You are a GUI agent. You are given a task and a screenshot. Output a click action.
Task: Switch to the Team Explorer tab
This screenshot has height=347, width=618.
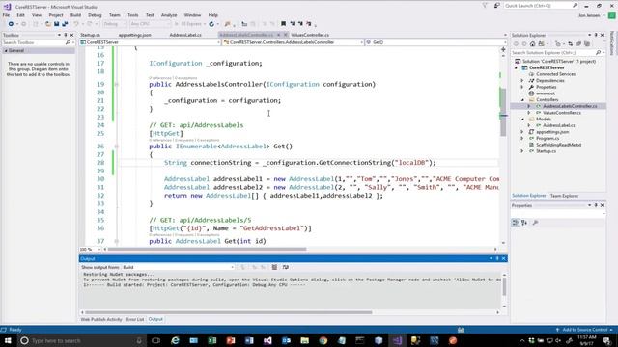(564, 196)
